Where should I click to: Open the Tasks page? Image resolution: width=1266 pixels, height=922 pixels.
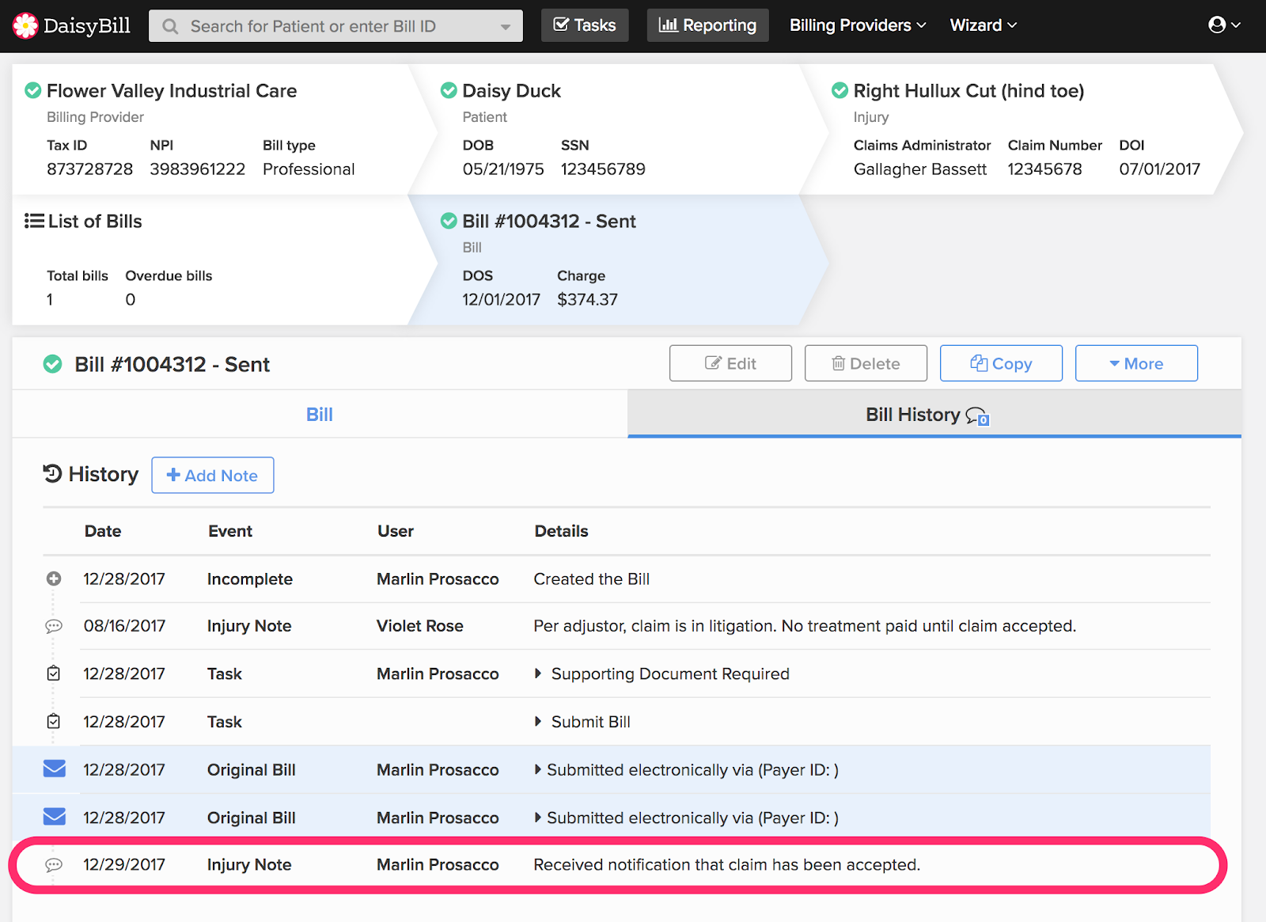(585, 25)
